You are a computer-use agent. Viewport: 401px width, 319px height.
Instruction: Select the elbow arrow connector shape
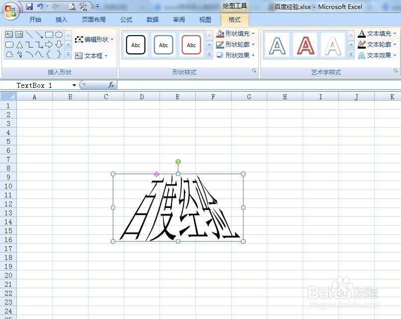pos(39,45)
